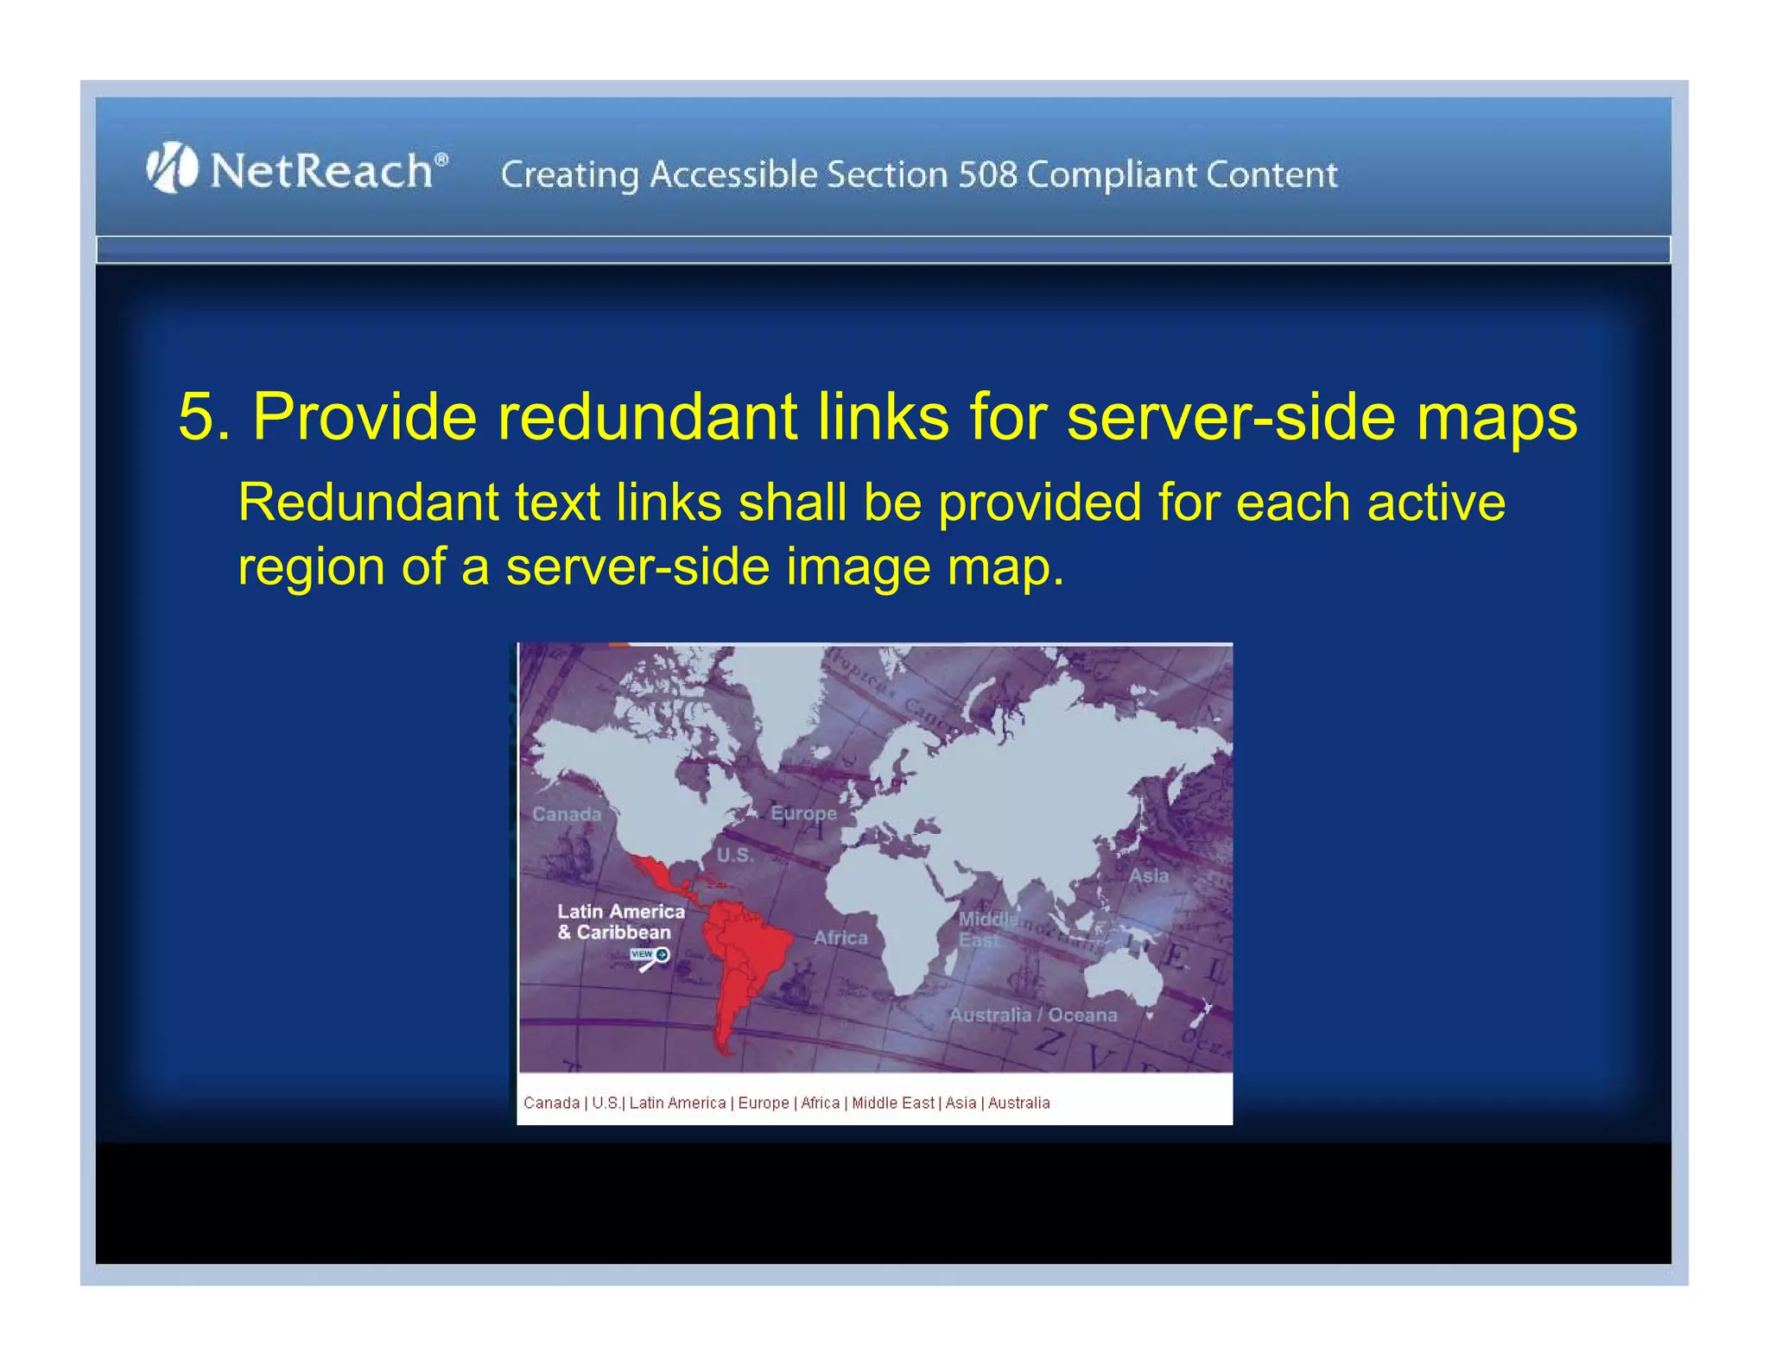Image resolution: width=1769 pixels, height=1366 pixels.
Task: Click the slide title about server-side maps
Action: pyautogui.click(x=878, y=417)
